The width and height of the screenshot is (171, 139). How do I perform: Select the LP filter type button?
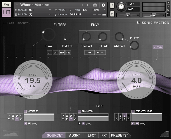click(50, 53)
